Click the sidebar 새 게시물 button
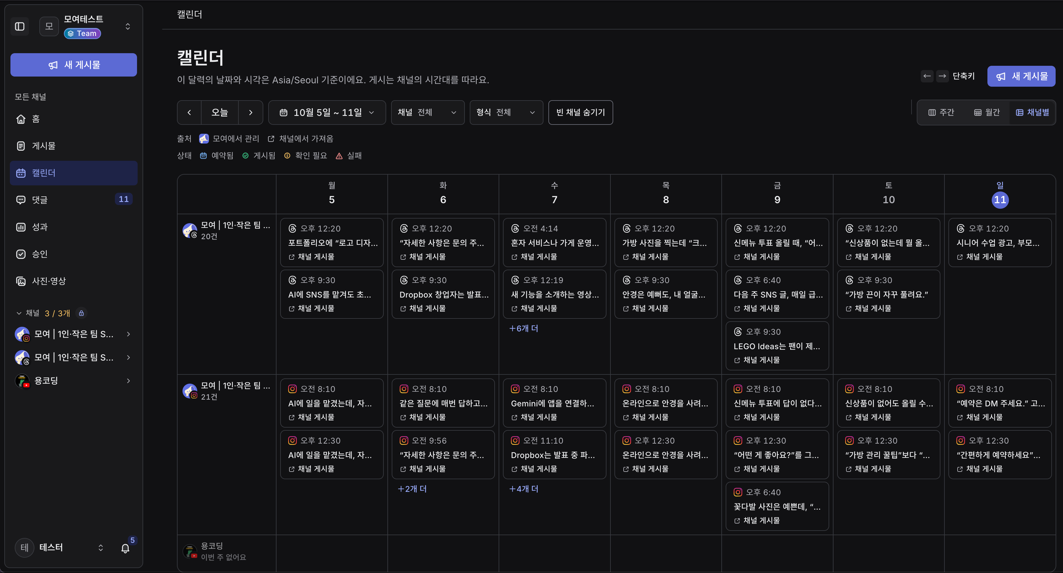Viewport: 1063px width, 573px height. pos(74,65)
